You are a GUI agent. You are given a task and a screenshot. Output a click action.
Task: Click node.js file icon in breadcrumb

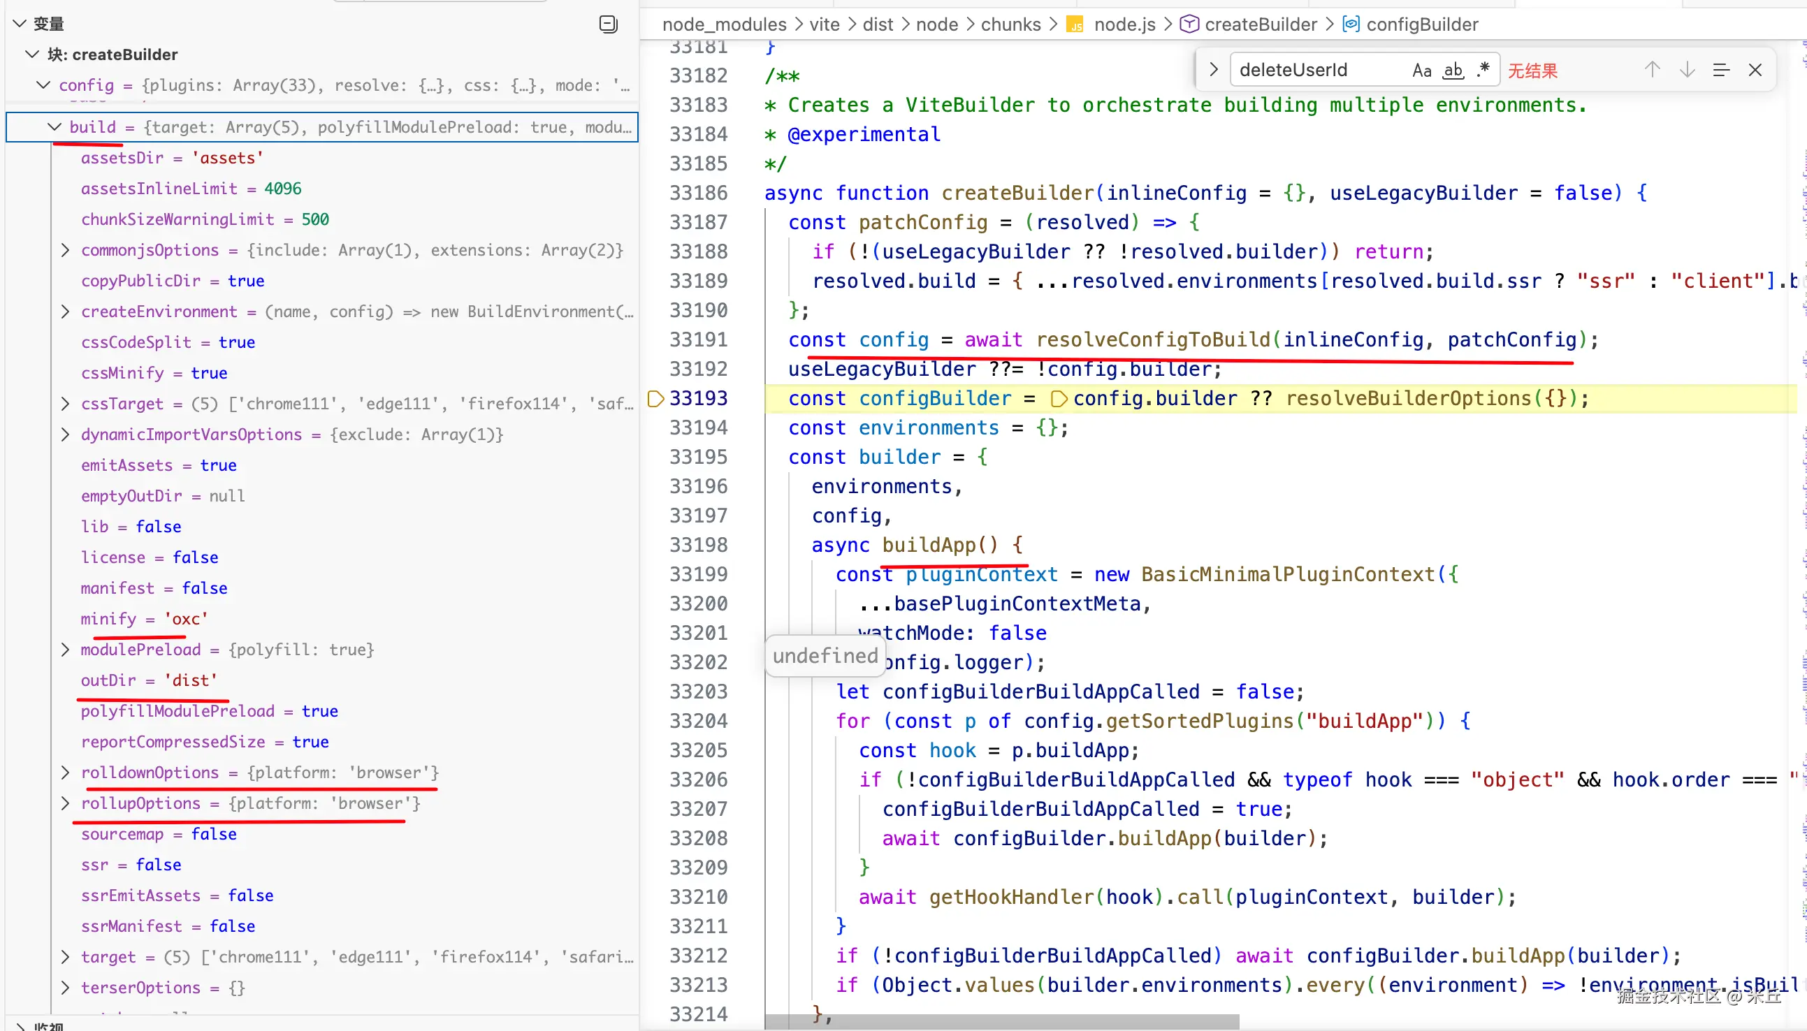click(x=1075, y=24)
